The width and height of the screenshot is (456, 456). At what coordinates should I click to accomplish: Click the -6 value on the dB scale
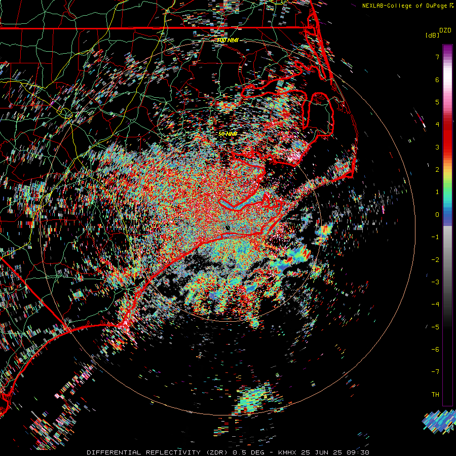(x=435, y=349)
